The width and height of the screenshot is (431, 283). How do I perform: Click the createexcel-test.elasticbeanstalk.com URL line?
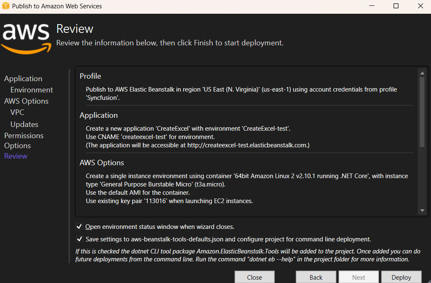pos(197,145)
